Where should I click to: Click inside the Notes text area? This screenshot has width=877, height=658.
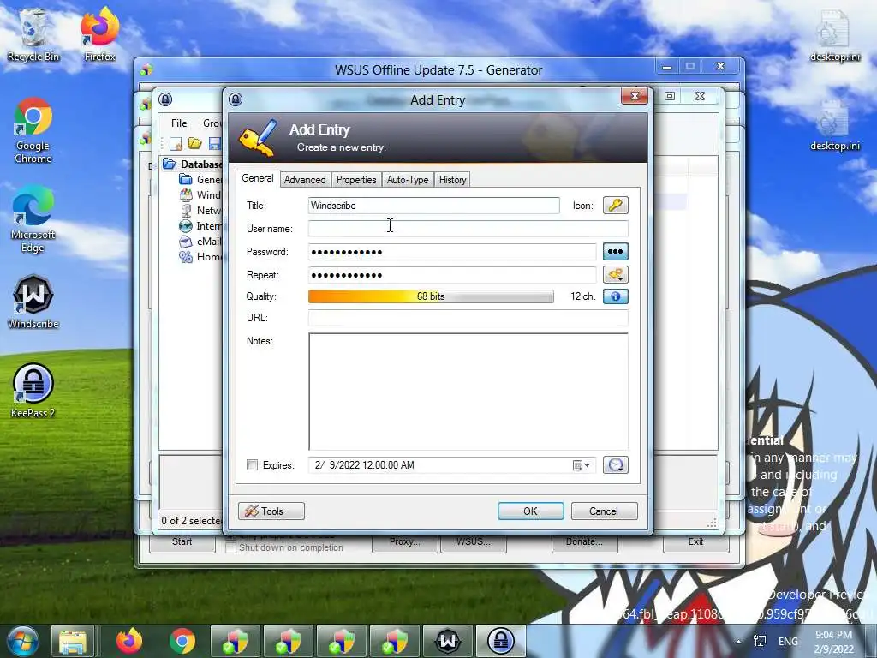468,391
